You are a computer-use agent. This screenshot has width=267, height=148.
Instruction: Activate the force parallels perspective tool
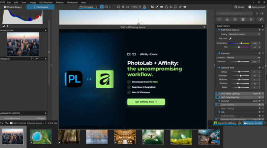(x=167, y=7)
